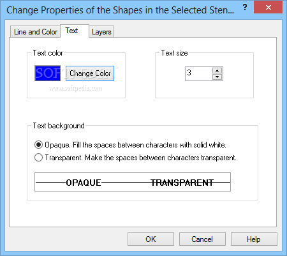Select the Transparent text background option
287x256 pixels.
point(38,158)
